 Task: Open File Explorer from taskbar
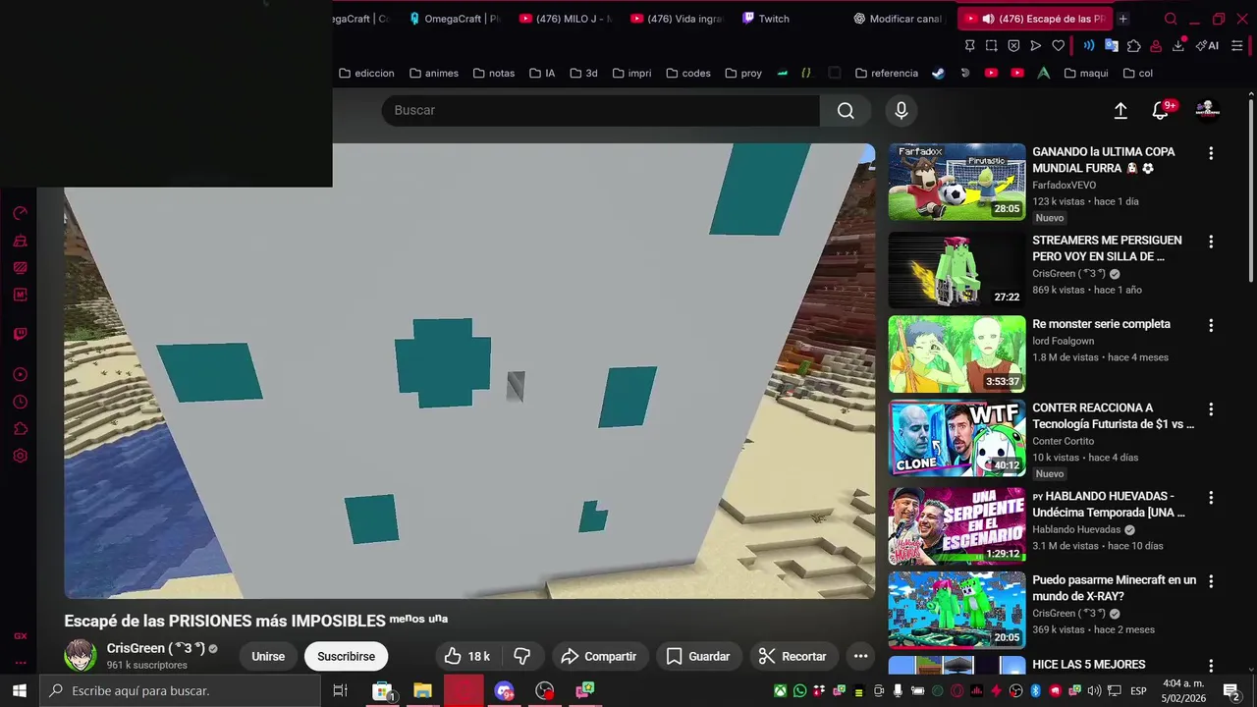click(x=422, y=690)
